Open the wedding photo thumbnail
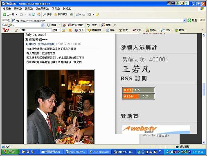207x156 pixels. (x=61, y=106)
